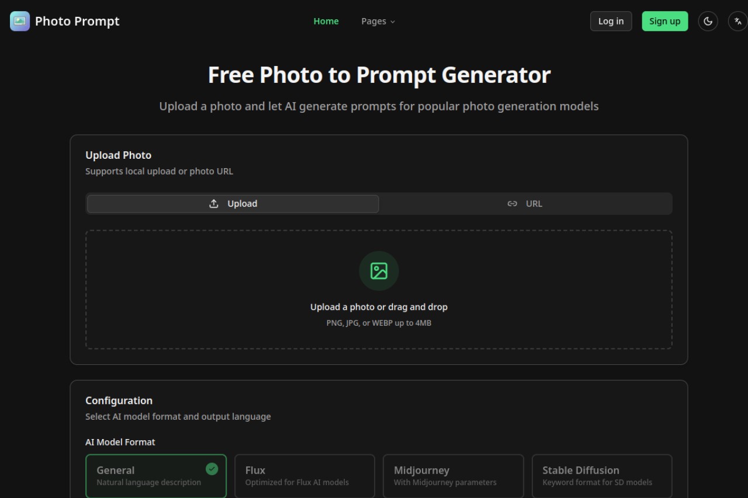
Task: Click "Supports local upload or photo URL"
Action: coord(159,172)
